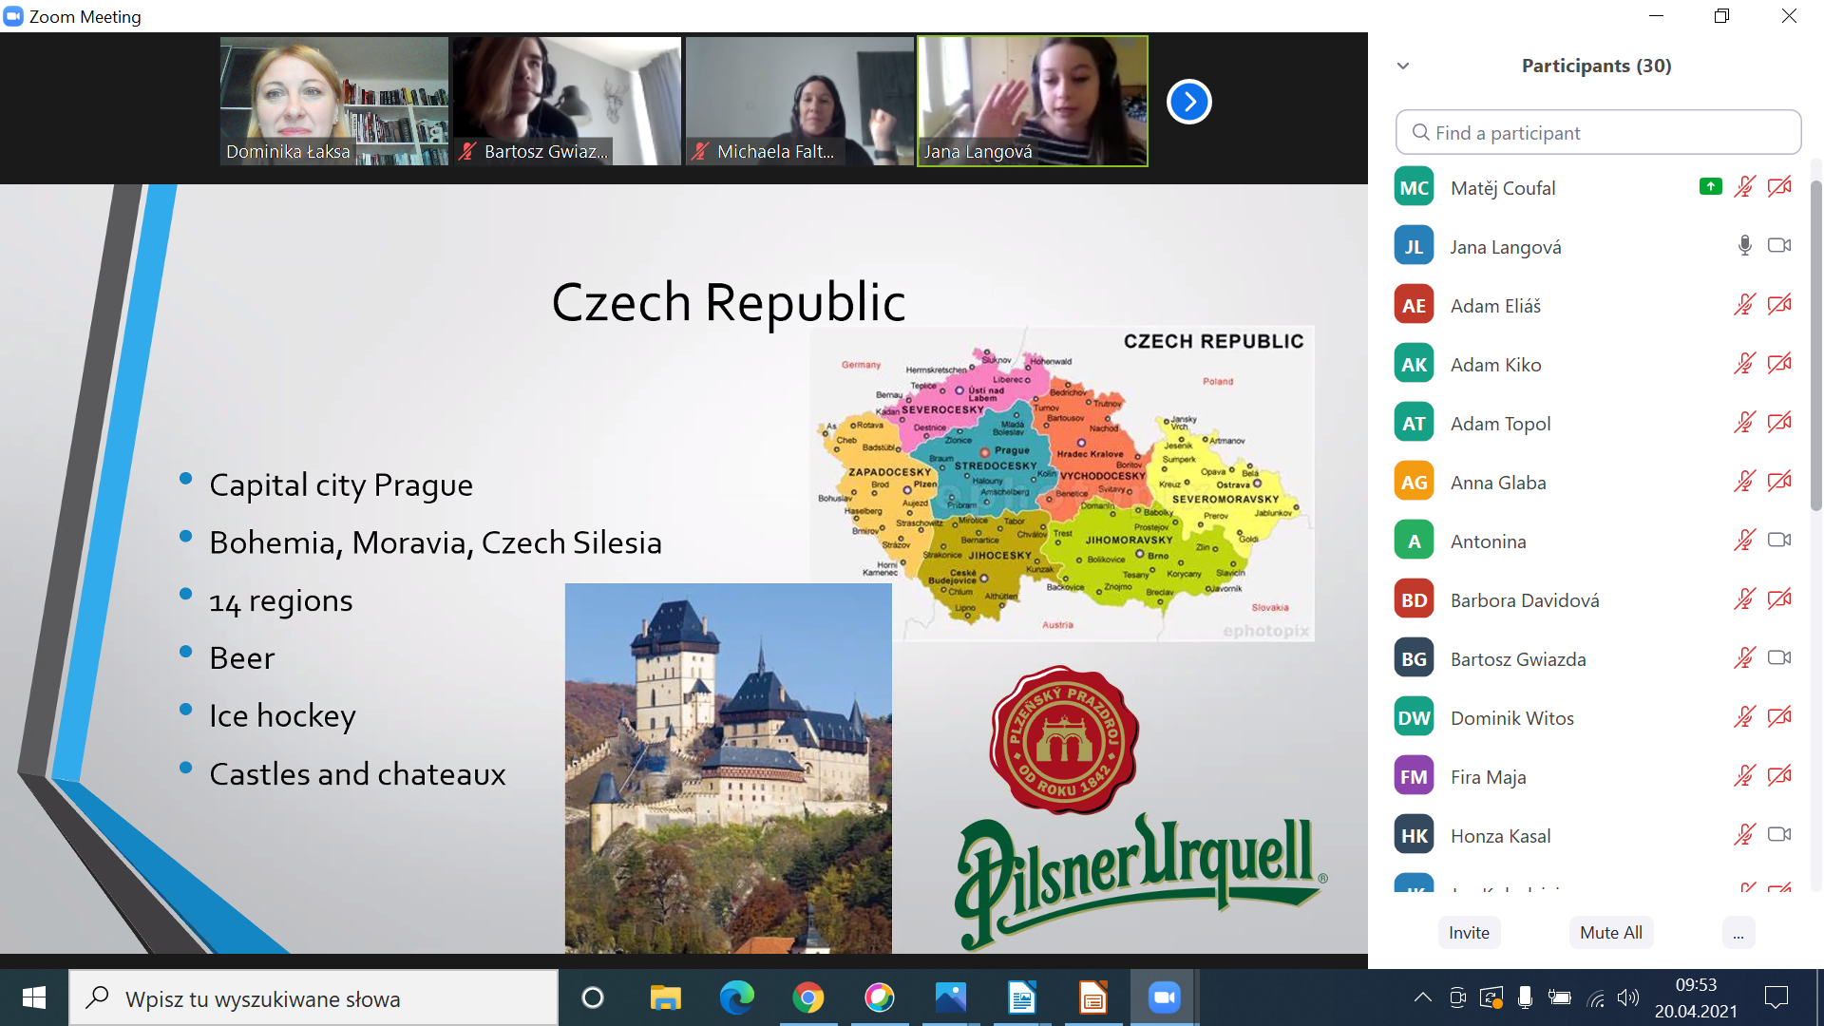The width and height of the screenshot is (1824, 1026).
Task: Open the volume control in system tray
Action: tap(1628, 997)
